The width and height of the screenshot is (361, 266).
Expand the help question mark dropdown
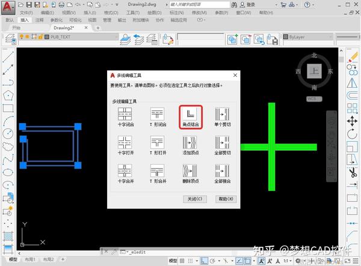[313, 5]
